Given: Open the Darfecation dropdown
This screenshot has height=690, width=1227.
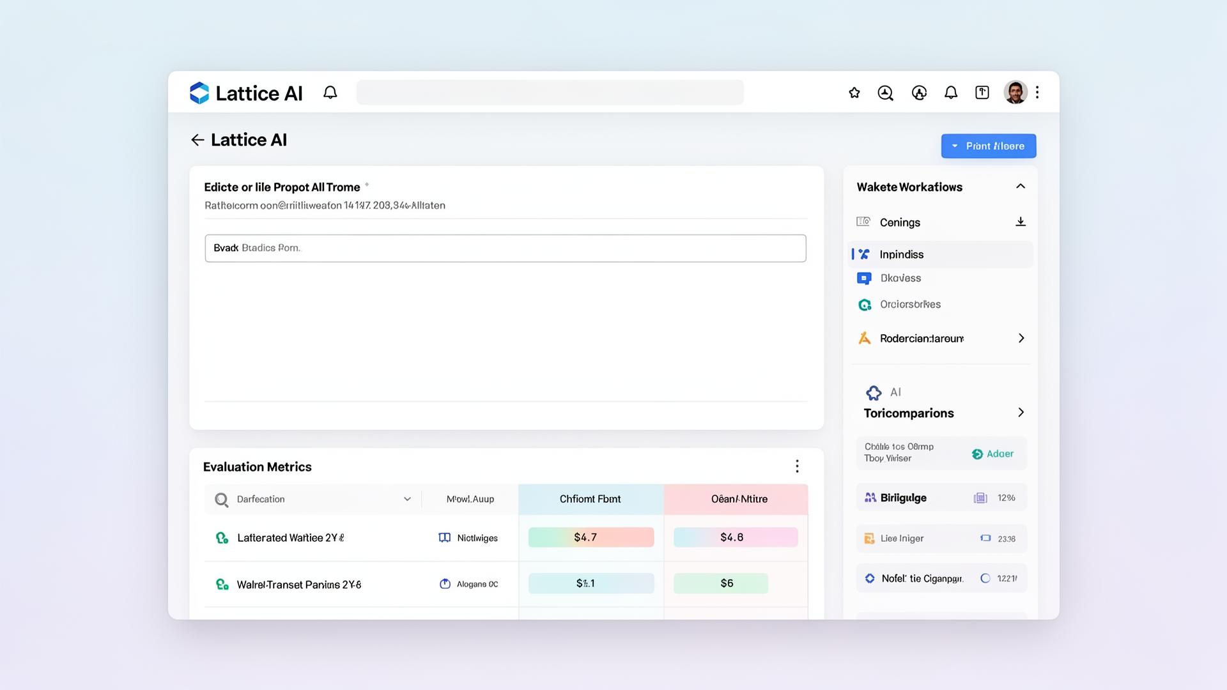Looking at the screenshot, I should [407, 499].
